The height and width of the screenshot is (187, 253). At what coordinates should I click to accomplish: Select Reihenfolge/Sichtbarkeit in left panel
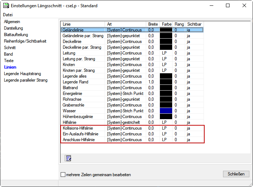(x=25, y=41)
